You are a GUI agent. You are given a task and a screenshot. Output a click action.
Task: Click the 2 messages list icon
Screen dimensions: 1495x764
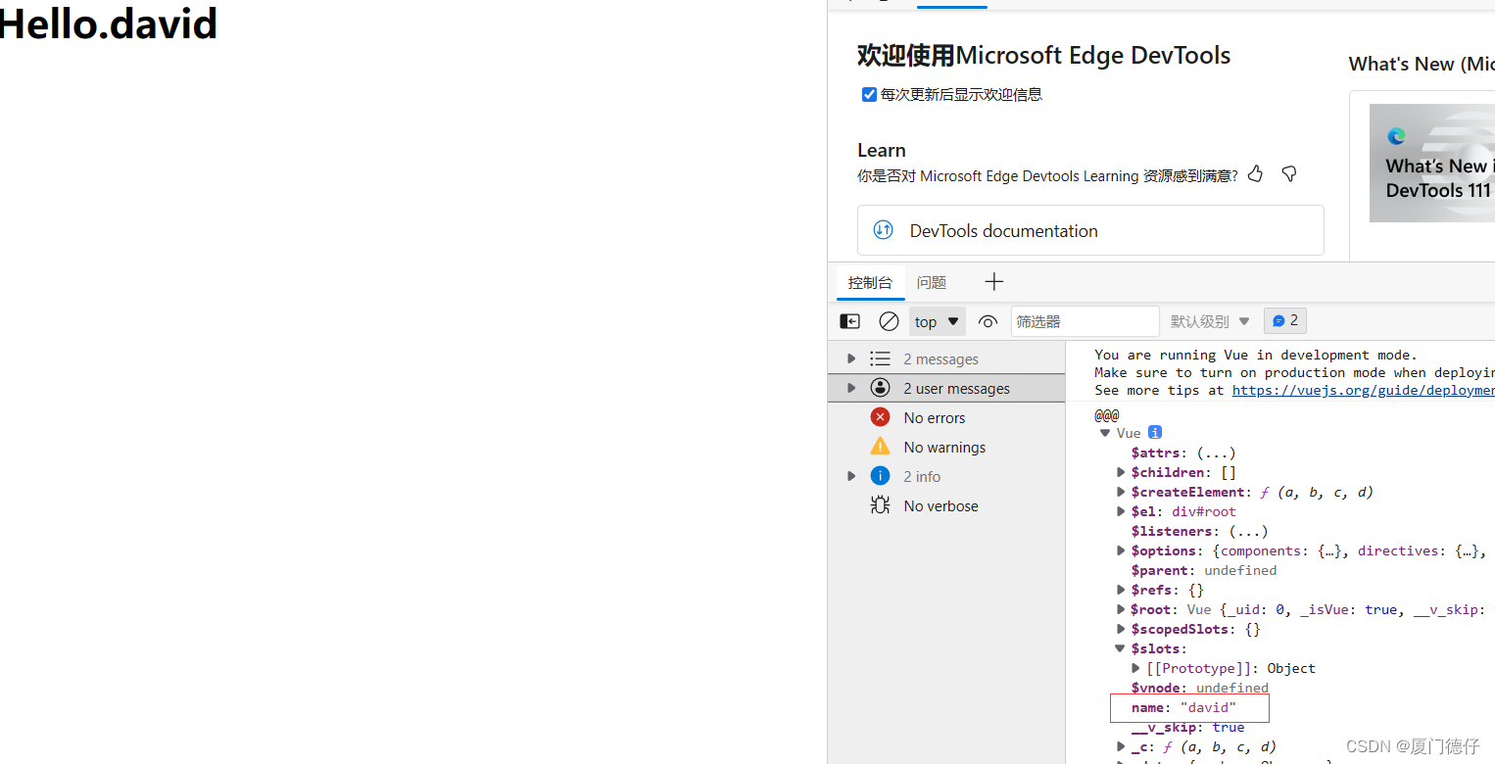880,358
